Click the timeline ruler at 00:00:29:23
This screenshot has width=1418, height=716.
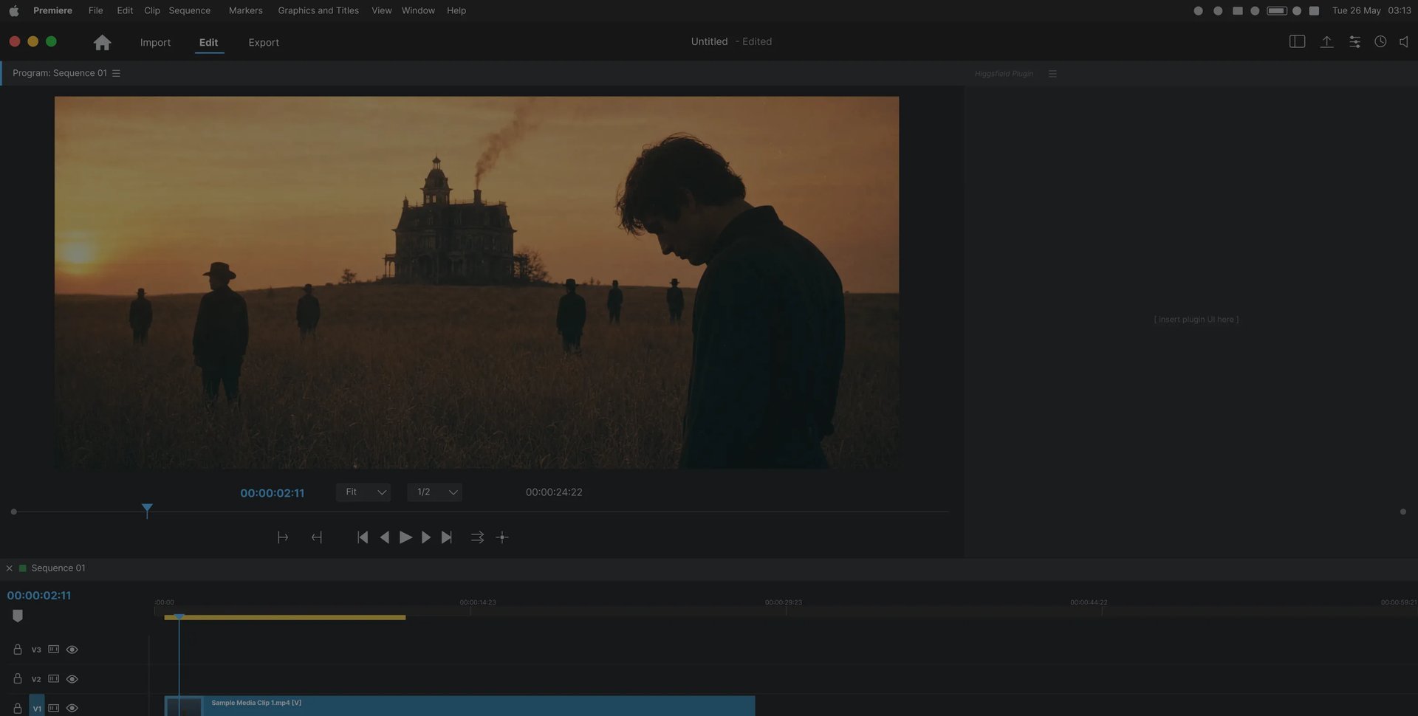point(783,602)
